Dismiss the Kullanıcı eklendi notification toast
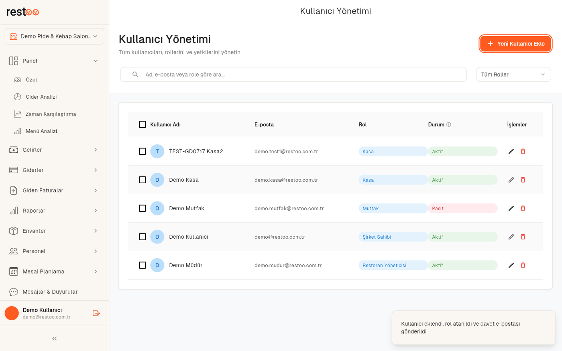The image size is (562, 351). click(x=474, y=327)
